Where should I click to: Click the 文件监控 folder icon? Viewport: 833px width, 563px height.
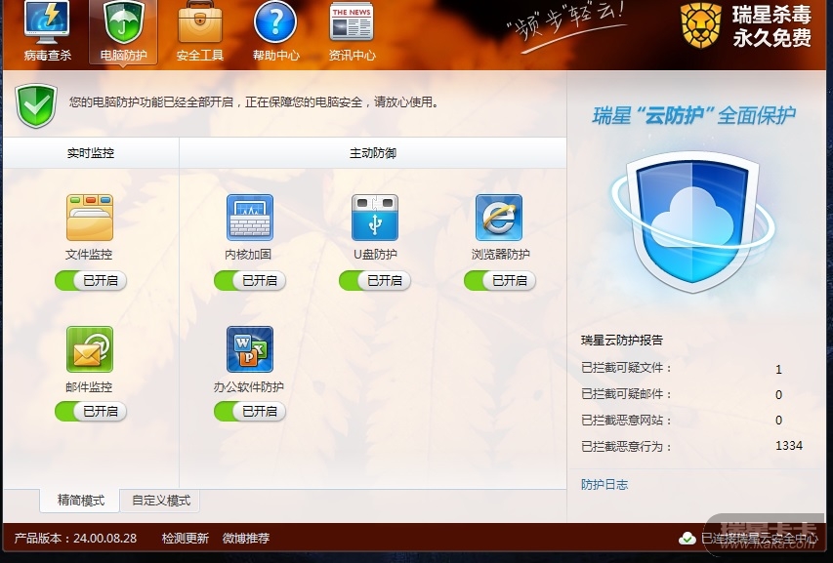pos(90,218)
